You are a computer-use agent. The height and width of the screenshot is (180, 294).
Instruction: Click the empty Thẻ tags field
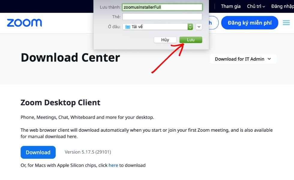tap(162, 16)
